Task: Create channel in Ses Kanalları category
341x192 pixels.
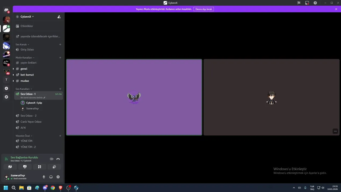Action: [60, 89]
